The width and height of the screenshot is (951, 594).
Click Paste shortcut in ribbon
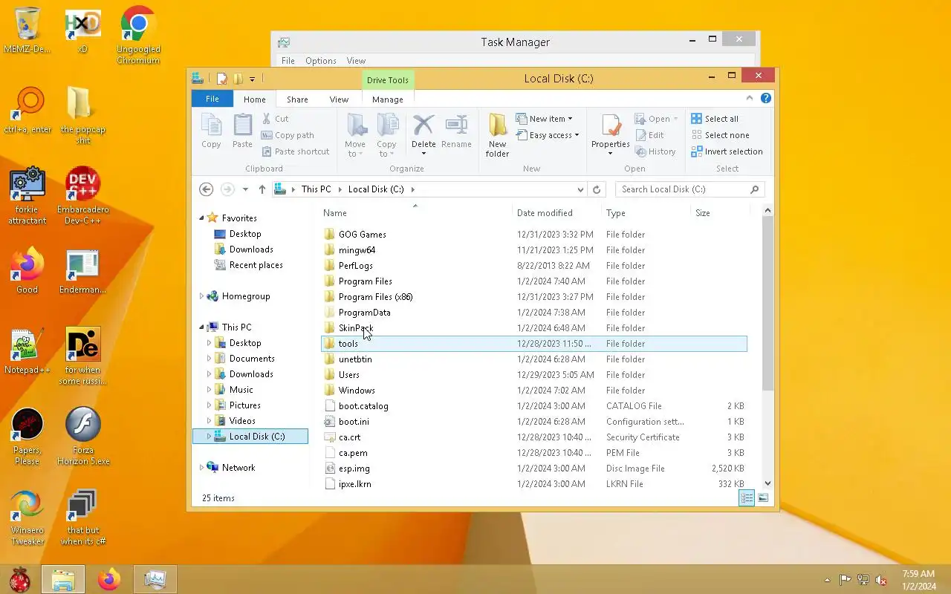point(295,151)
